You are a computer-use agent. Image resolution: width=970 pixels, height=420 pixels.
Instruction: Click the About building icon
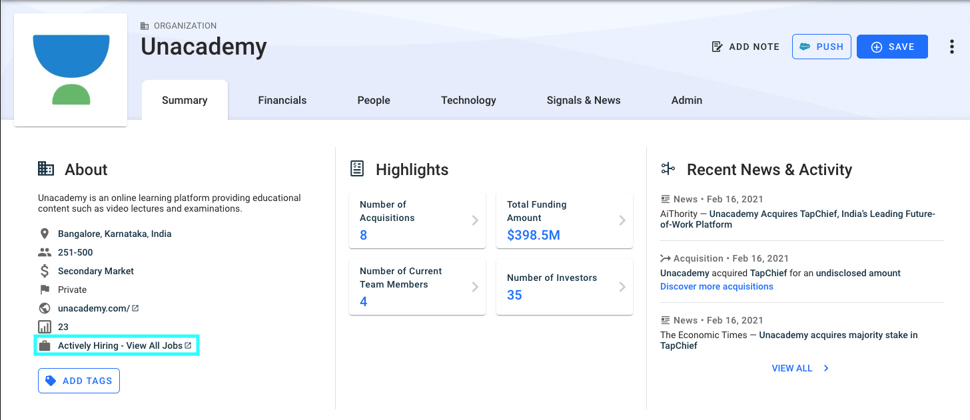coord(46,169)
